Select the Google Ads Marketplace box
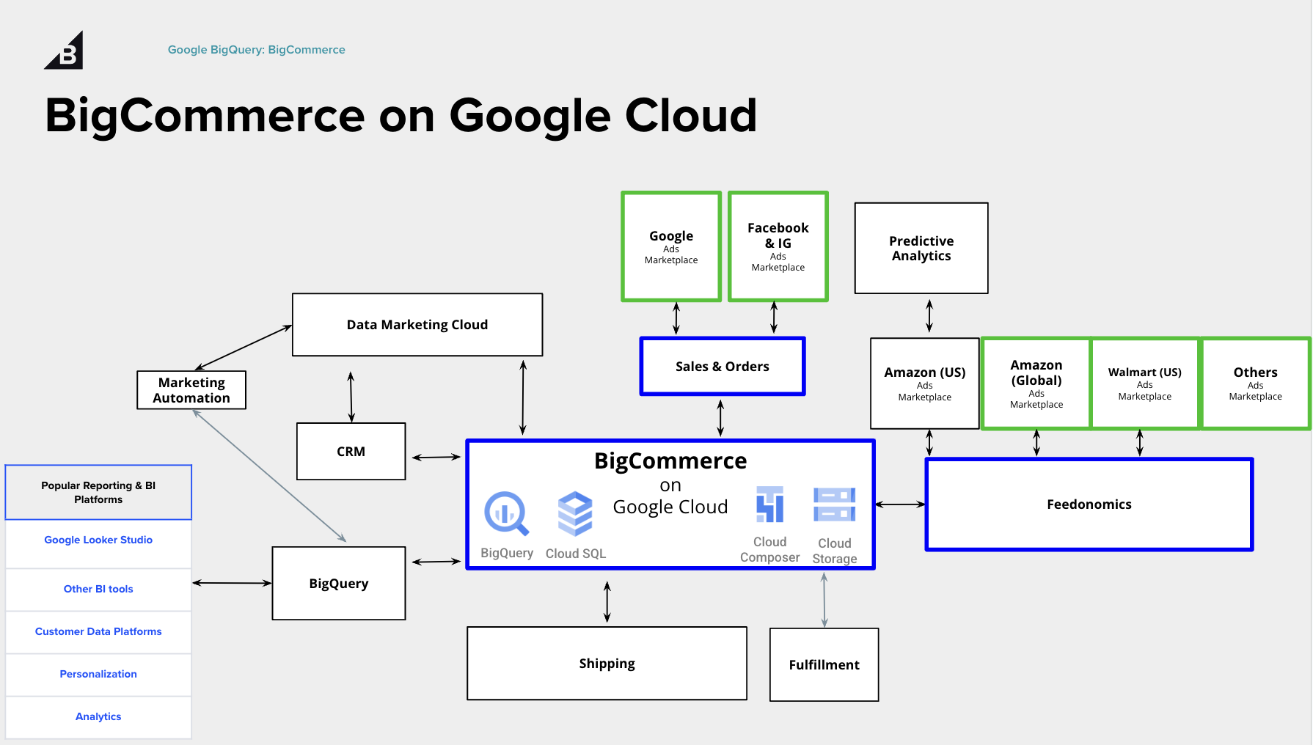Screen dimensions: 1313x745 click(671, 247)
